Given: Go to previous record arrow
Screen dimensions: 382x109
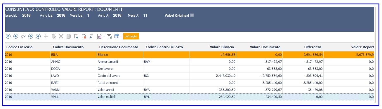Looking at the screenshot, I should coord(15,36).
